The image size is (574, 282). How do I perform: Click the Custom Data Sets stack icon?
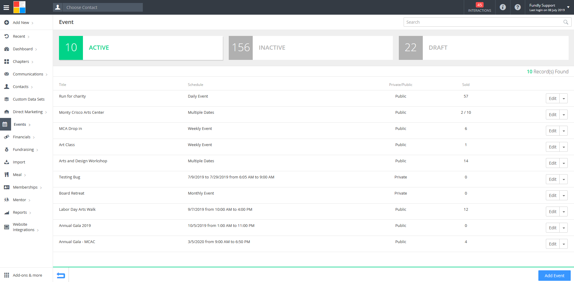click(7, 99)
